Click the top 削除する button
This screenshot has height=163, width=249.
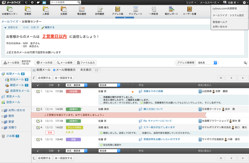coord(44,78)
